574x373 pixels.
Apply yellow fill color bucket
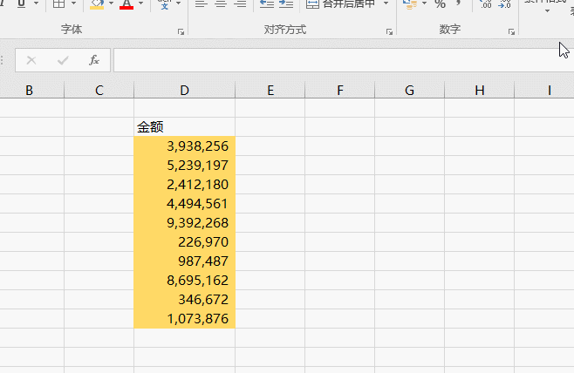click(97, 4)
